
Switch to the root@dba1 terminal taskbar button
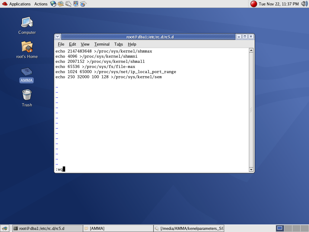point(47,228)
